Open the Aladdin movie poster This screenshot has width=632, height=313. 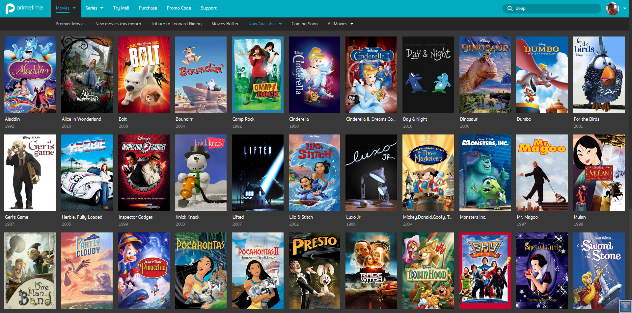[x=30, y=75]
